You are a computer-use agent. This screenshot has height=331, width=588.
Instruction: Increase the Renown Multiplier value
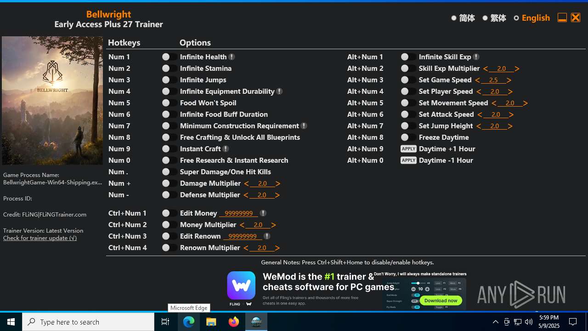point(277,248)
